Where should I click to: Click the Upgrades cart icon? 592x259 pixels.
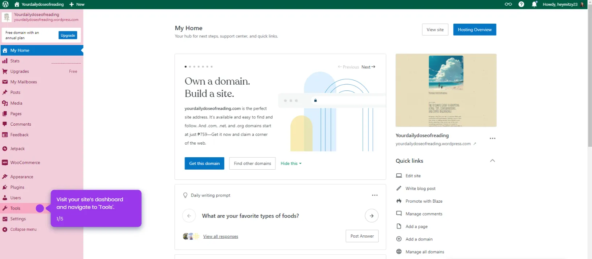coord(5,72)
